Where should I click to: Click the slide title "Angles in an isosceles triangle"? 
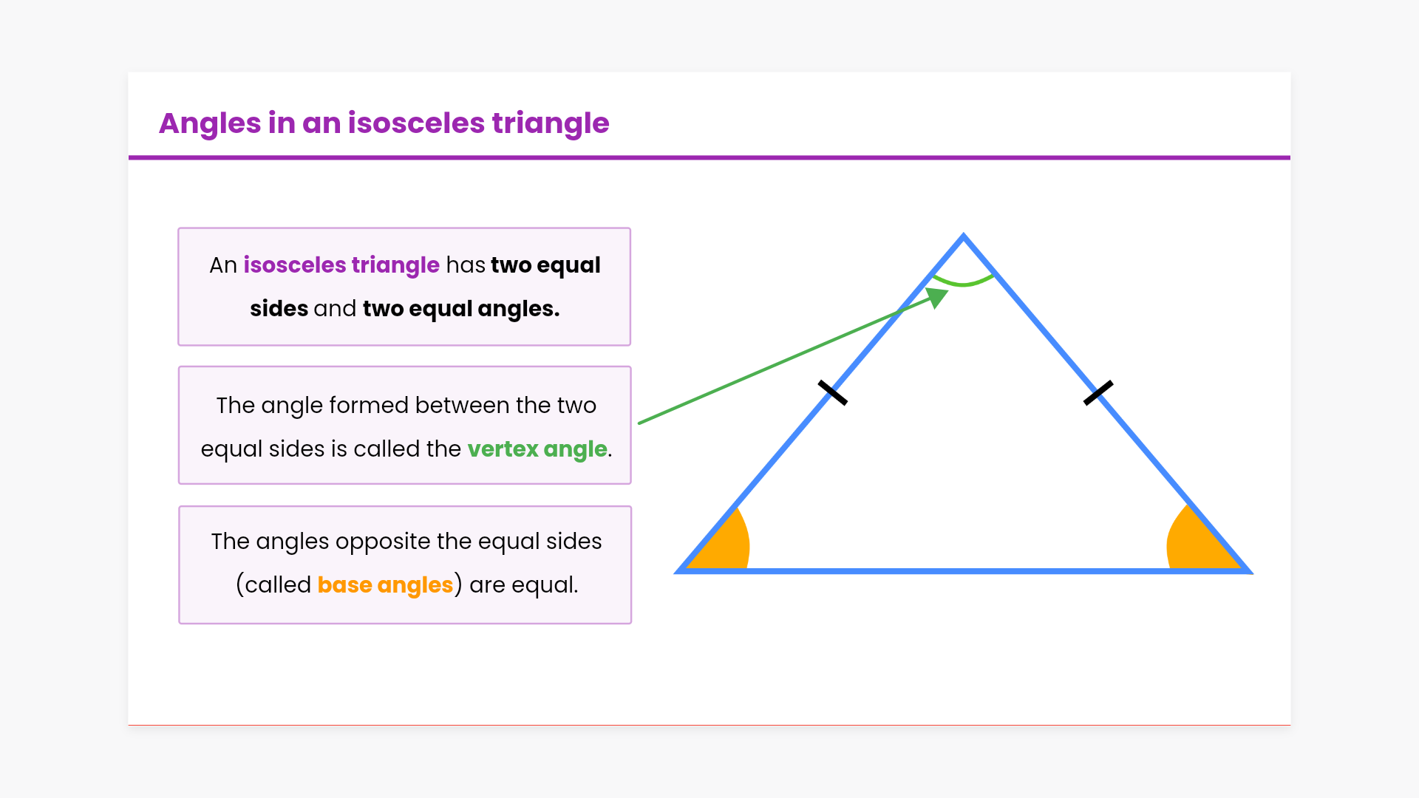tap(384, 123)
